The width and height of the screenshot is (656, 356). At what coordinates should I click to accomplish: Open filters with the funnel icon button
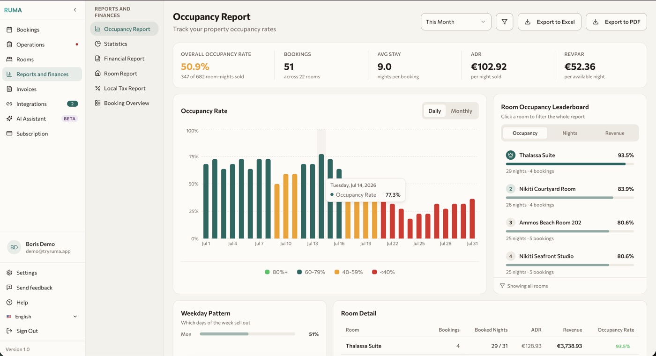click(505, 22)
